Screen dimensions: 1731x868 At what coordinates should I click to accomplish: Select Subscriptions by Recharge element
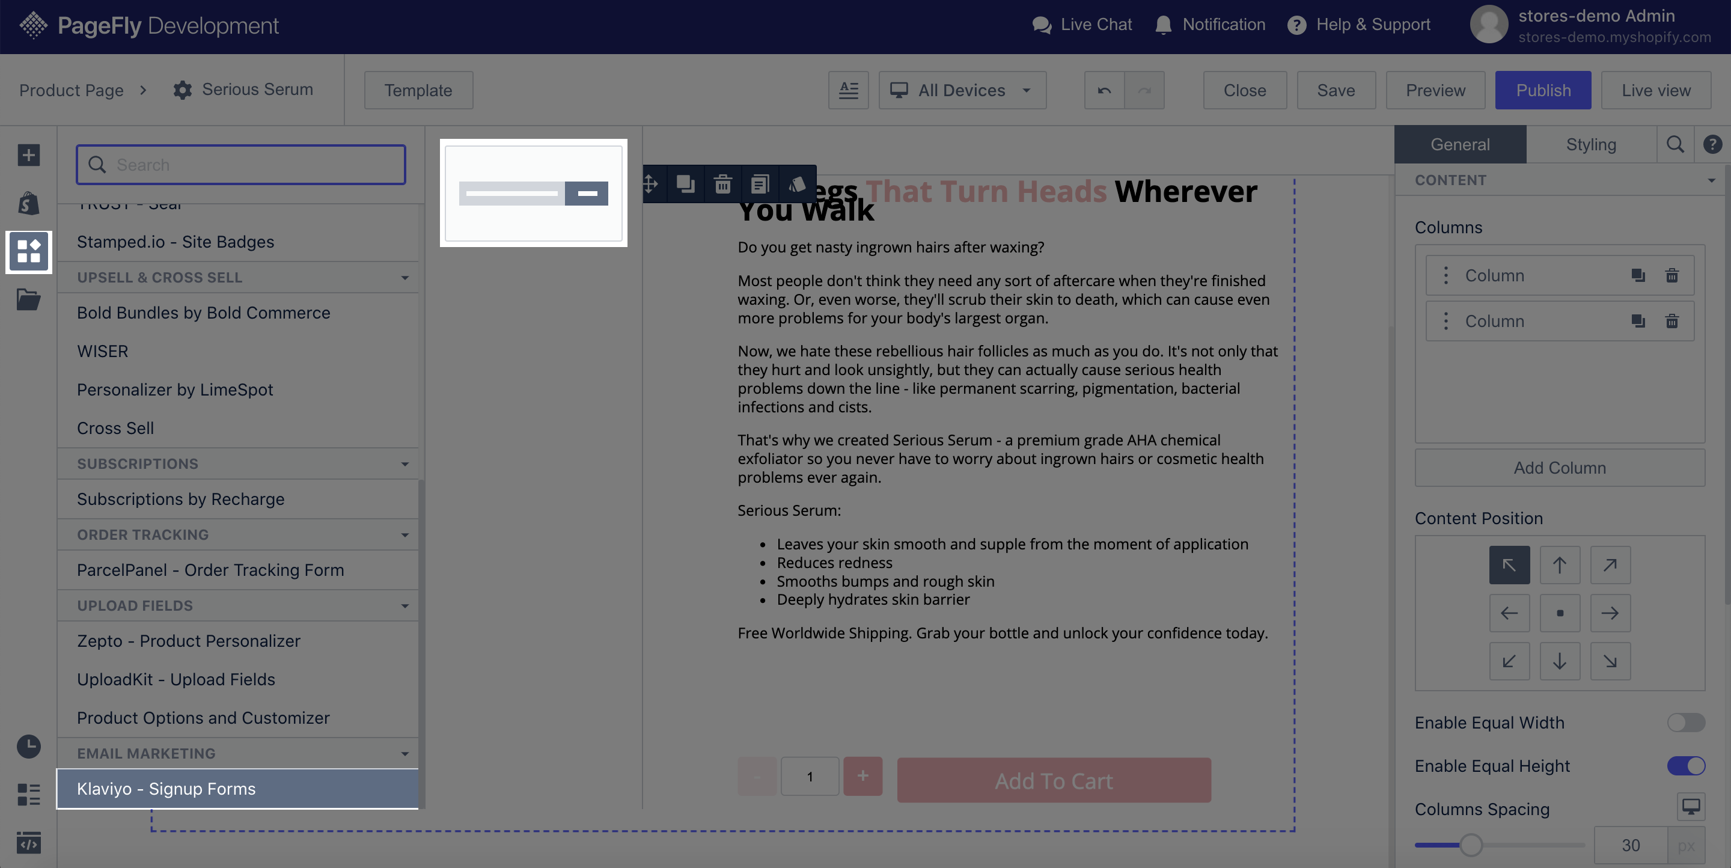click(x=238, y=499)
